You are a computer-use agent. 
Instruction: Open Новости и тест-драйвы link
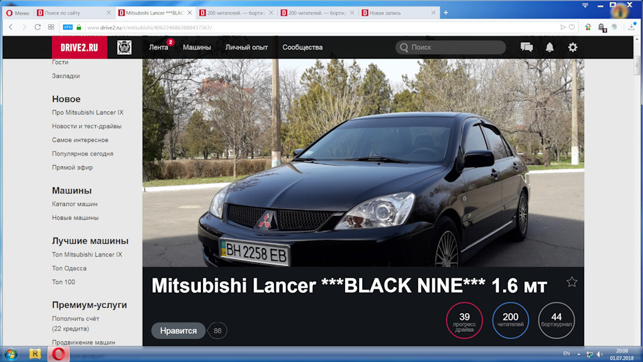[x=86, y=127]
